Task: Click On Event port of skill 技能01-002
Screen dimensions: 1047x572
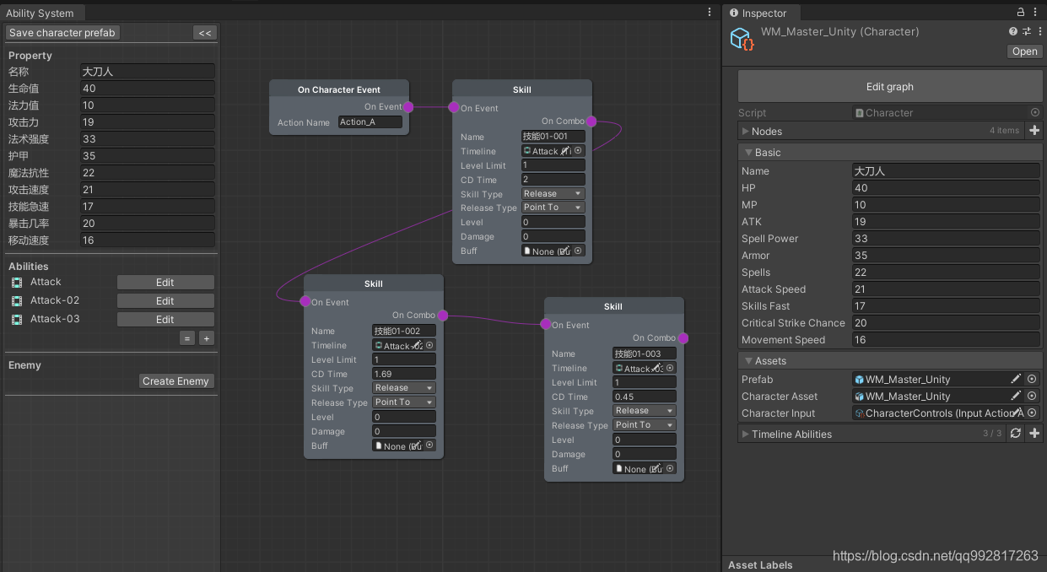Action: (x=305, y=301)
